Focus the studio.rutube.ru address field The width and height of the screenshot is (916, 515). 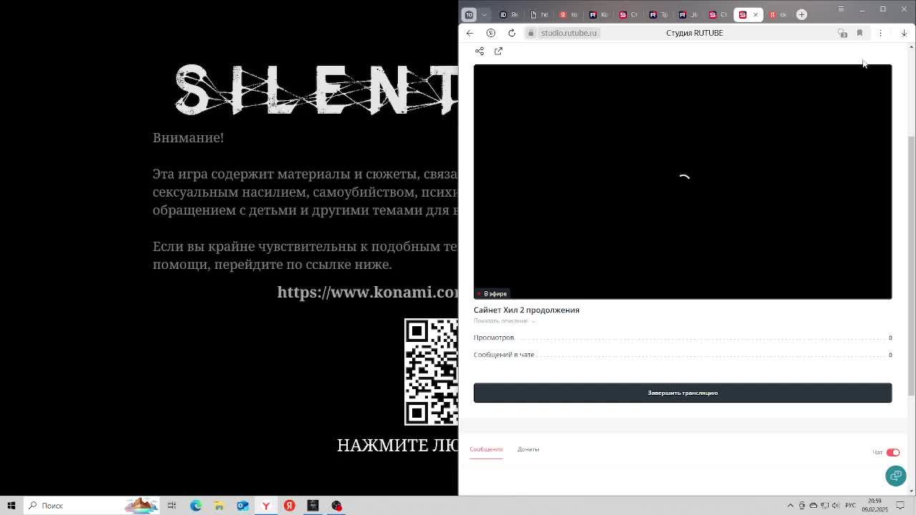pyautogui.click(x=569, y=33)
